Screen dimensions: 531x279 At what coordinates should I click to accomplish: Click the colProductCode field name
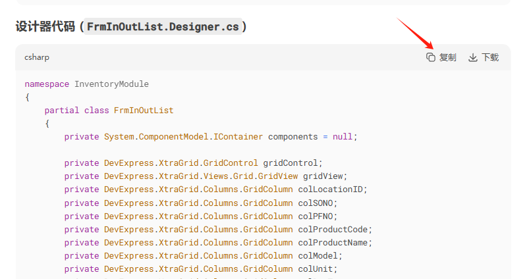click(334, 229)
